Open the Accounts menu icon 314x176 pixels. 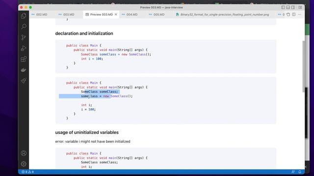point(24,153)
